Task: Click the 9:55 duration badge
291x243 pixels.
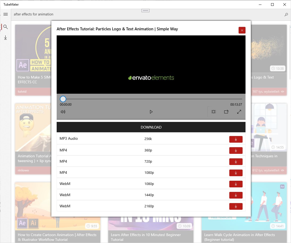Action: (92, 226)
